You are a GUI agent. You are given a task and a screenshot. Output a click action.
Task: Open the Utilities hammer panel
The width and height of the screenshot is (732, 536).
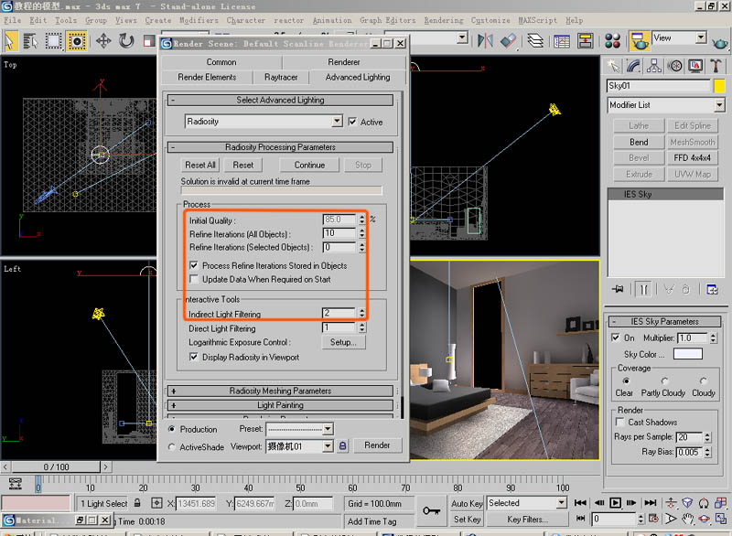pos(716,66)
